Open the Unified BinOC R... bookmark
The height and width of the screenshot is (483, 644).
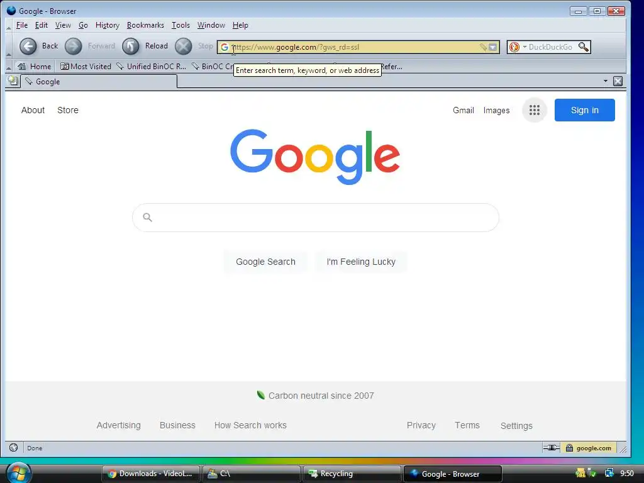pos(152,67)
